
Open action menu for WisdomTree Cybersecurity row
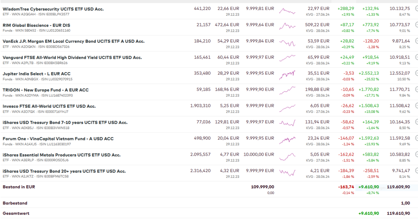tap(416, 8)
